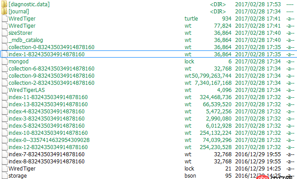Image resolution: width=297 pixels, height=179 pixels.
Task: Select highlighted index-1-832435034914878160 file name
Action: coord(47,54)
